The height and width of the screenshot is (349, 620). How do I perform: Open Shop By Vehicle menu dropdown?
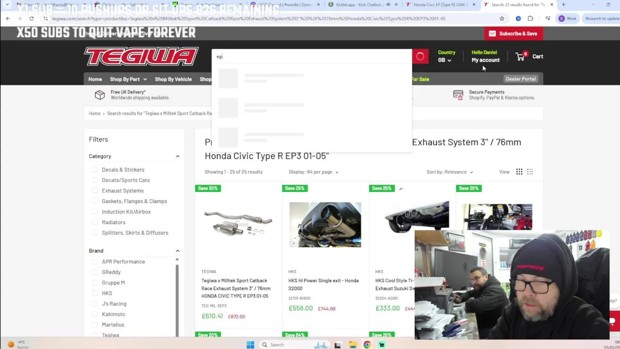pos(173,79)
